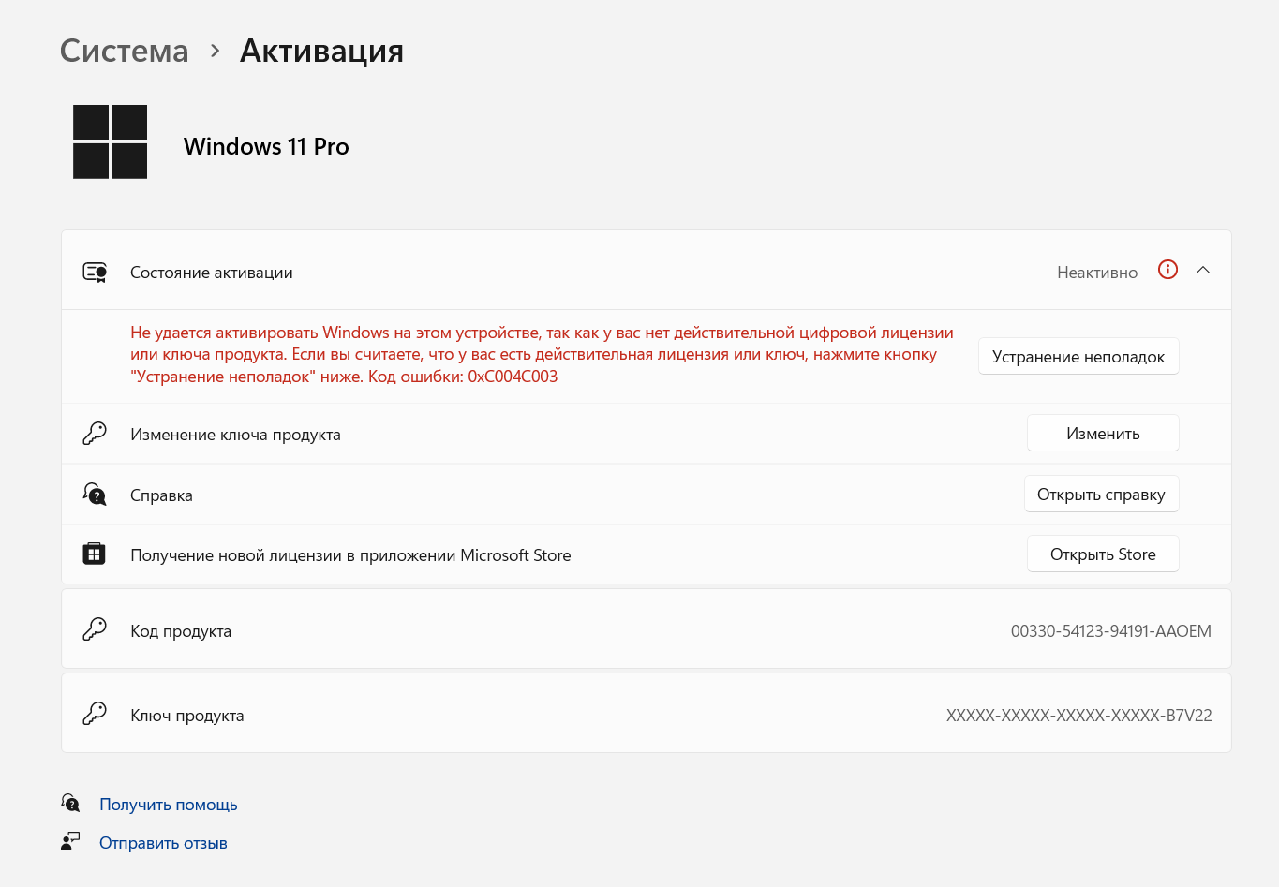Open the Получить помощь link
The width and height of the screenshot is (1279, 887).
169,805
